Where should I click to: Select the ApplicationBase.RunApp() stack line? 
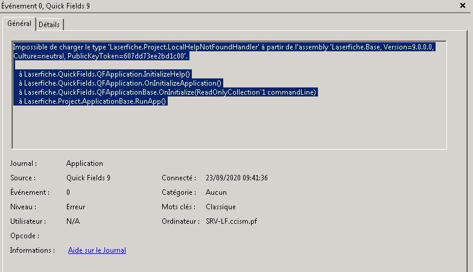pos(92,101)
